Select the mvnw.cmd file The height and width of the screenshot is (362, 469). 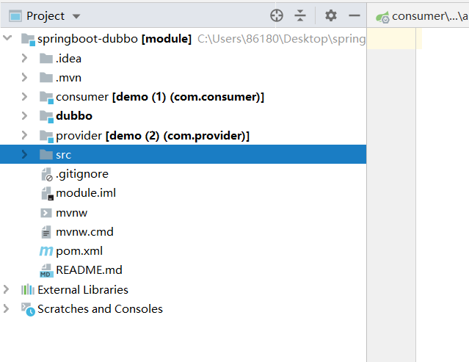[84, 232]
